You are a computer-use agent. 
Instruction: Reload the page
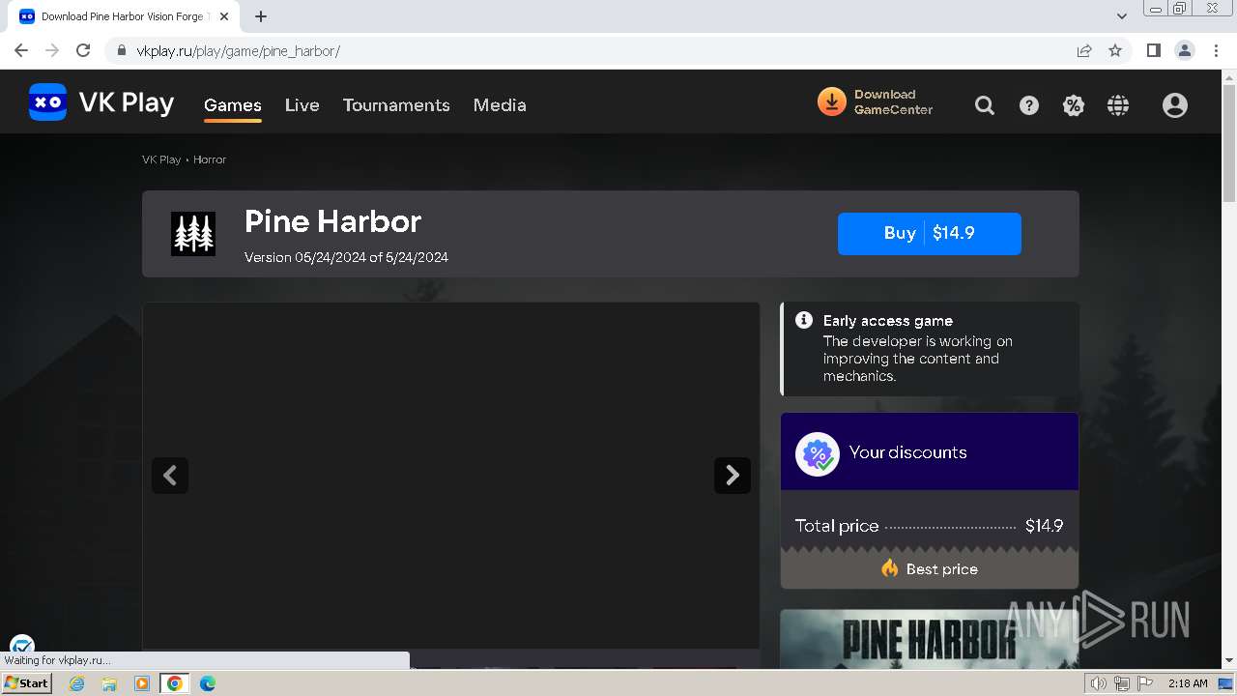pos(83,50)
